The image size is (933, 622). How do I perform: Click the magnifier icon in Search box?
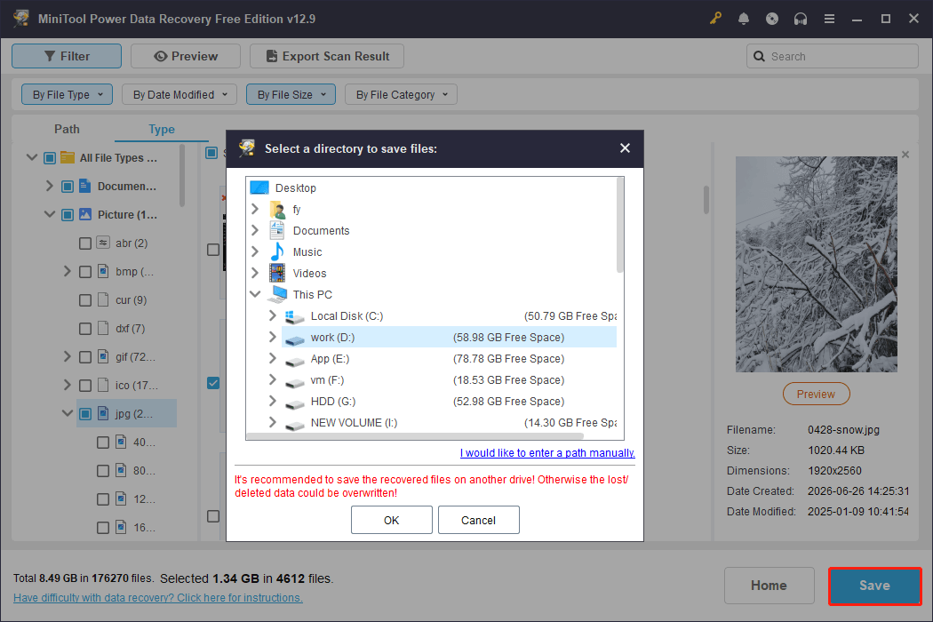pyautogui.click(x=759, y=56)
